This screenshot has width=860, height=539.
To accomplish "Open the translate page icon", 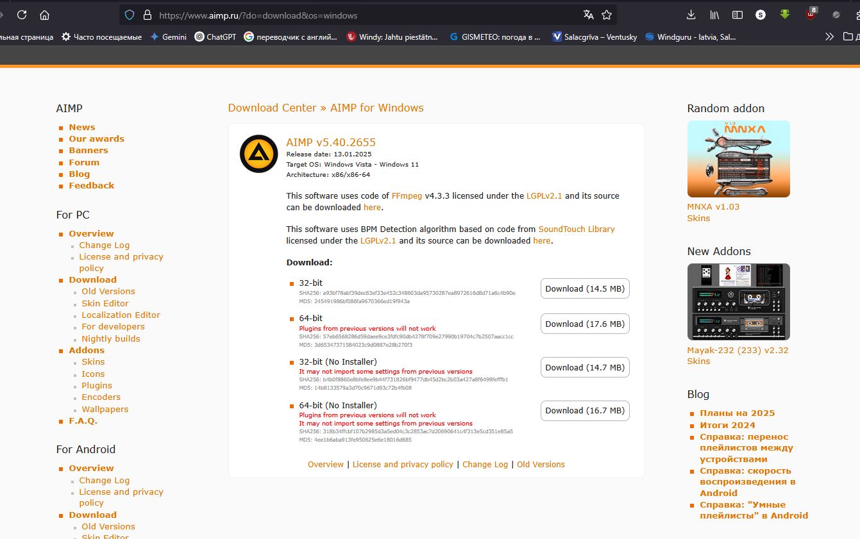I will click(x=588, y=15).
